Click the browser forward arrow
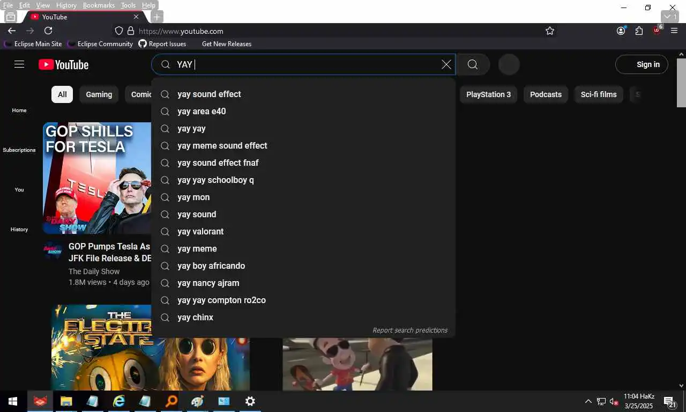The image size is (686, 412). (30, 31)
